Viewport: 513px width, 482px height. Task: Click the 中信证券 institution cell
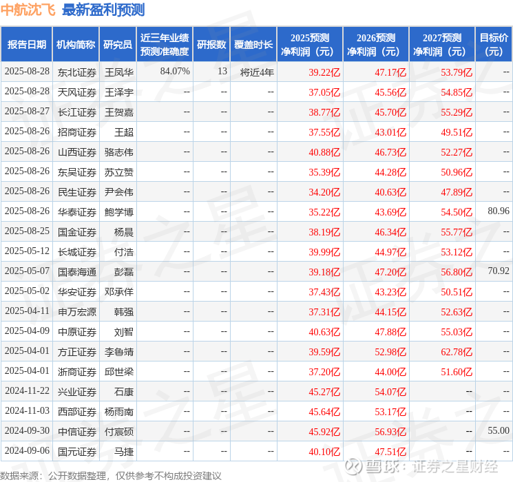77,432
